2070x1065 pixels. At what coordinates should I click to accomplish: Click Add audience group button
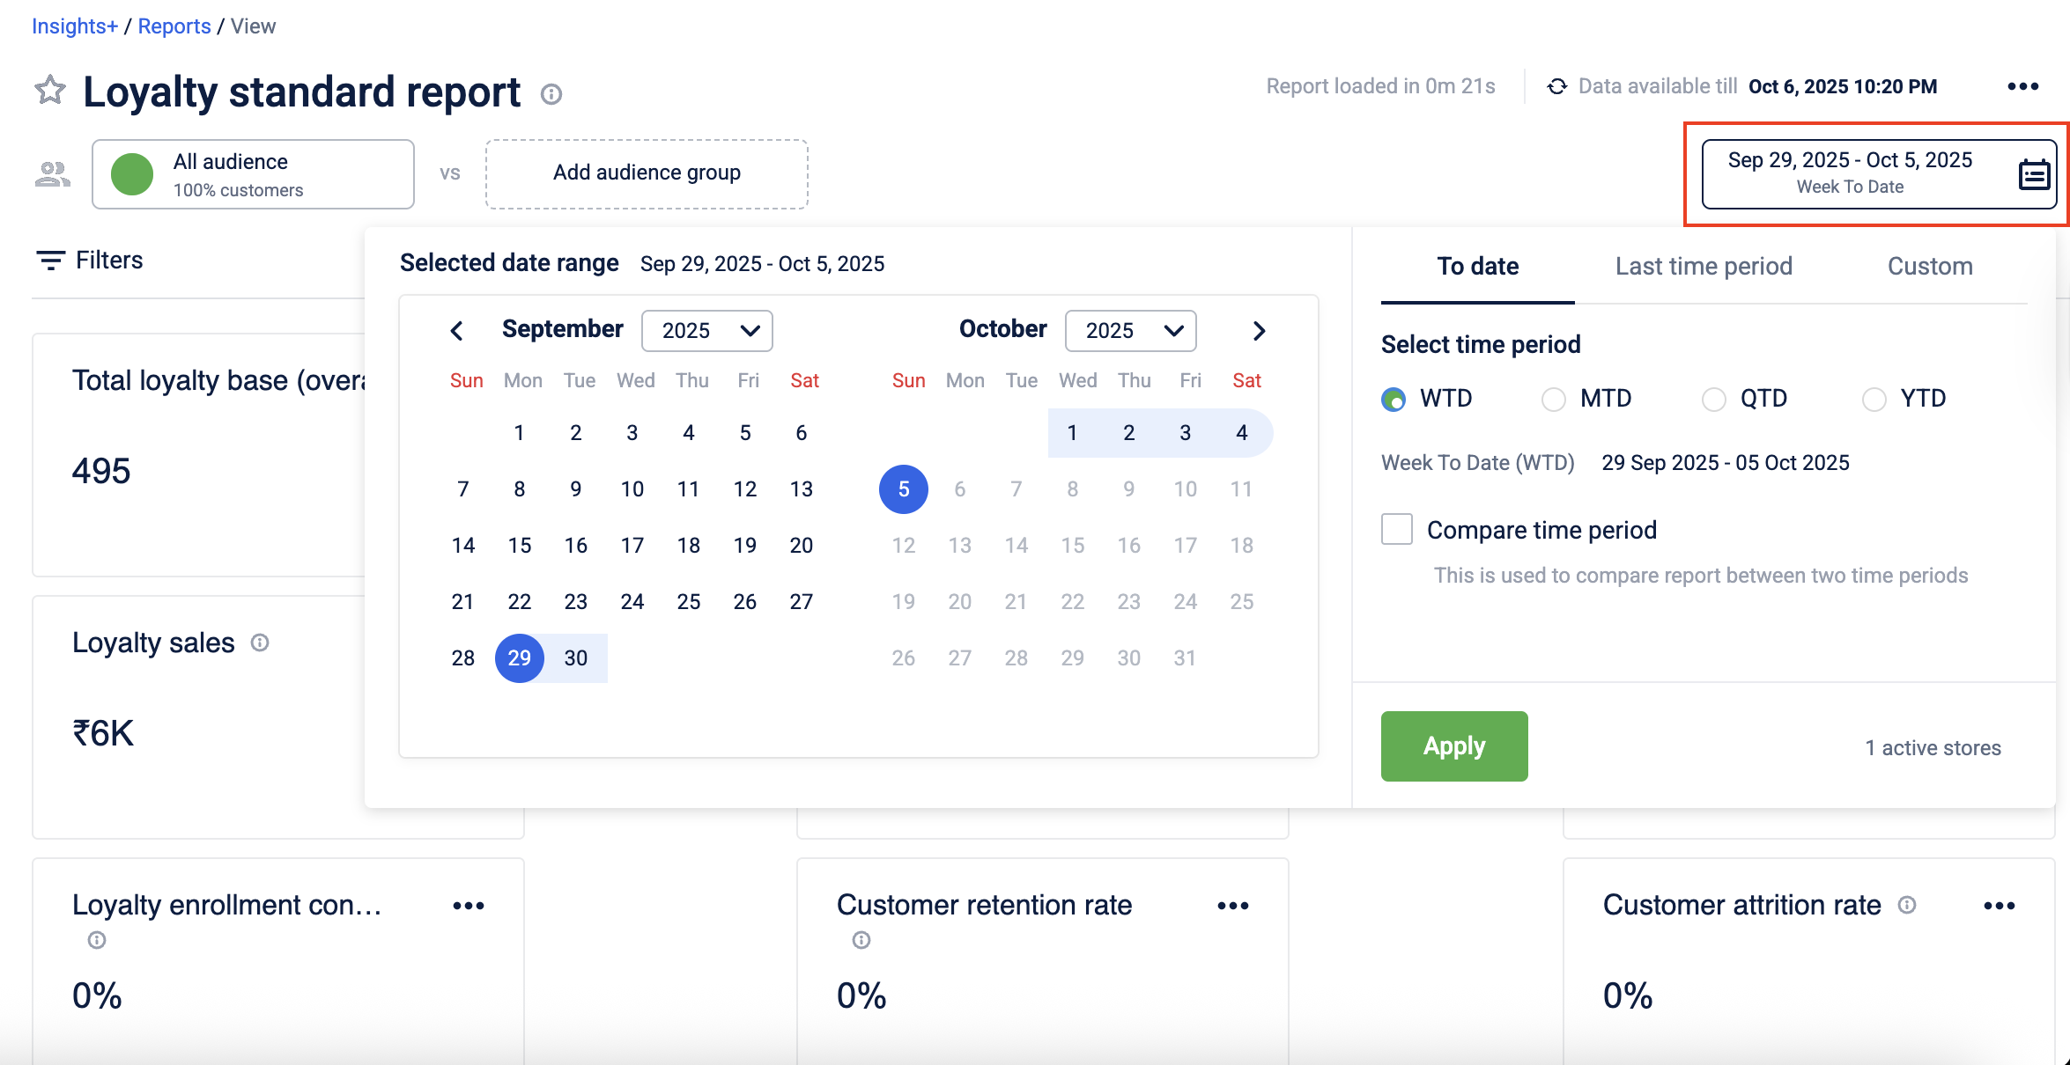click(647, 173)
